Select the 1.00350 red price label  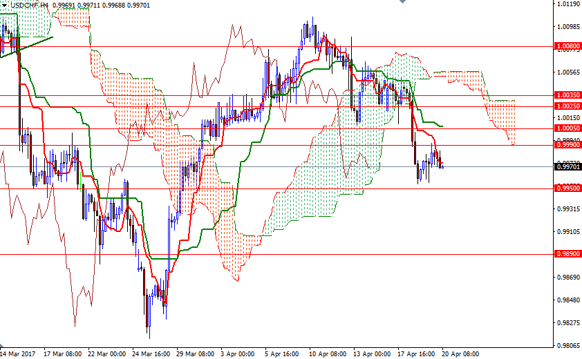point(567,95)
